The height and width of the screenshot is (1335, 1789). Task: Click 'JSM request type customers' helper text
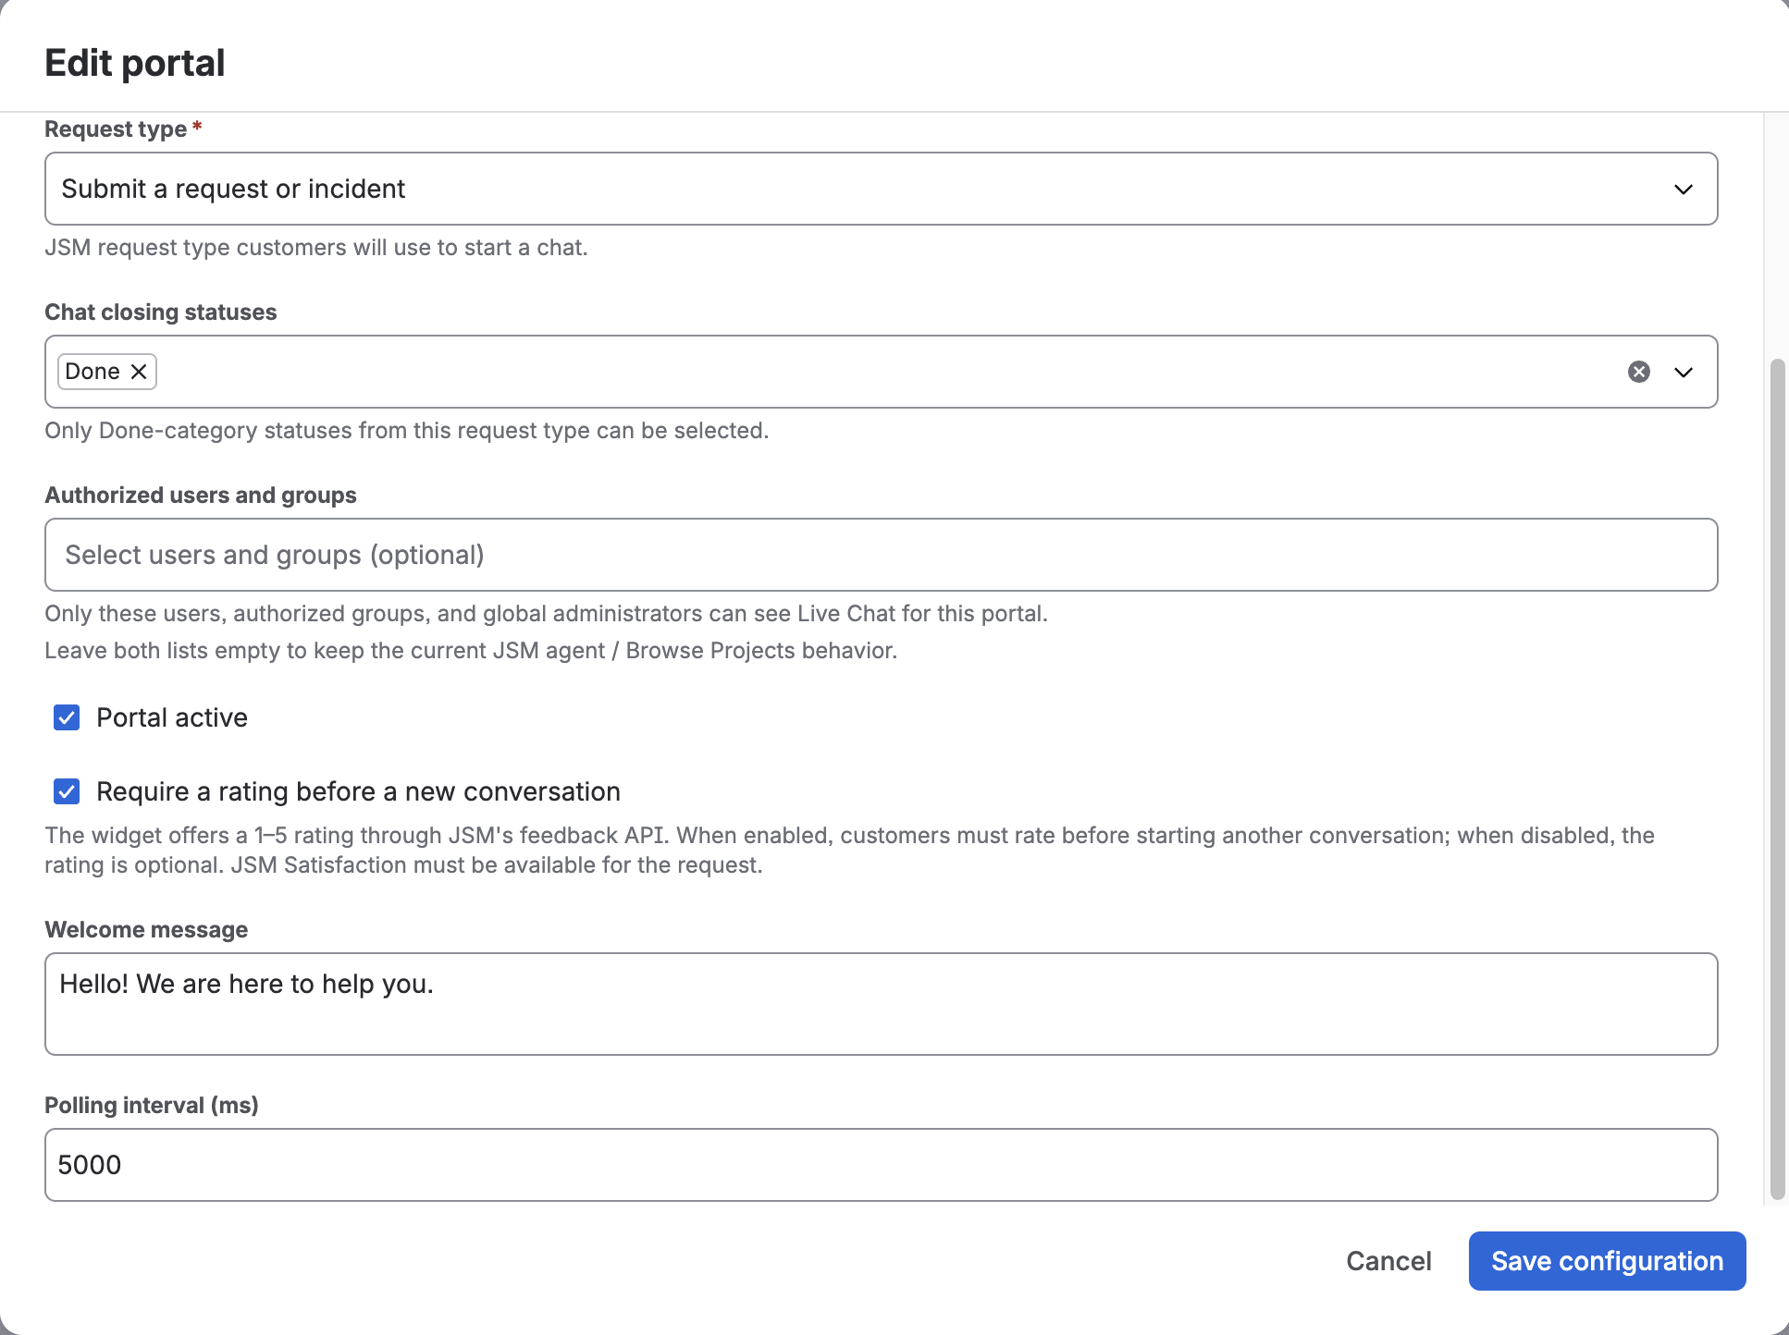point(316,248)
